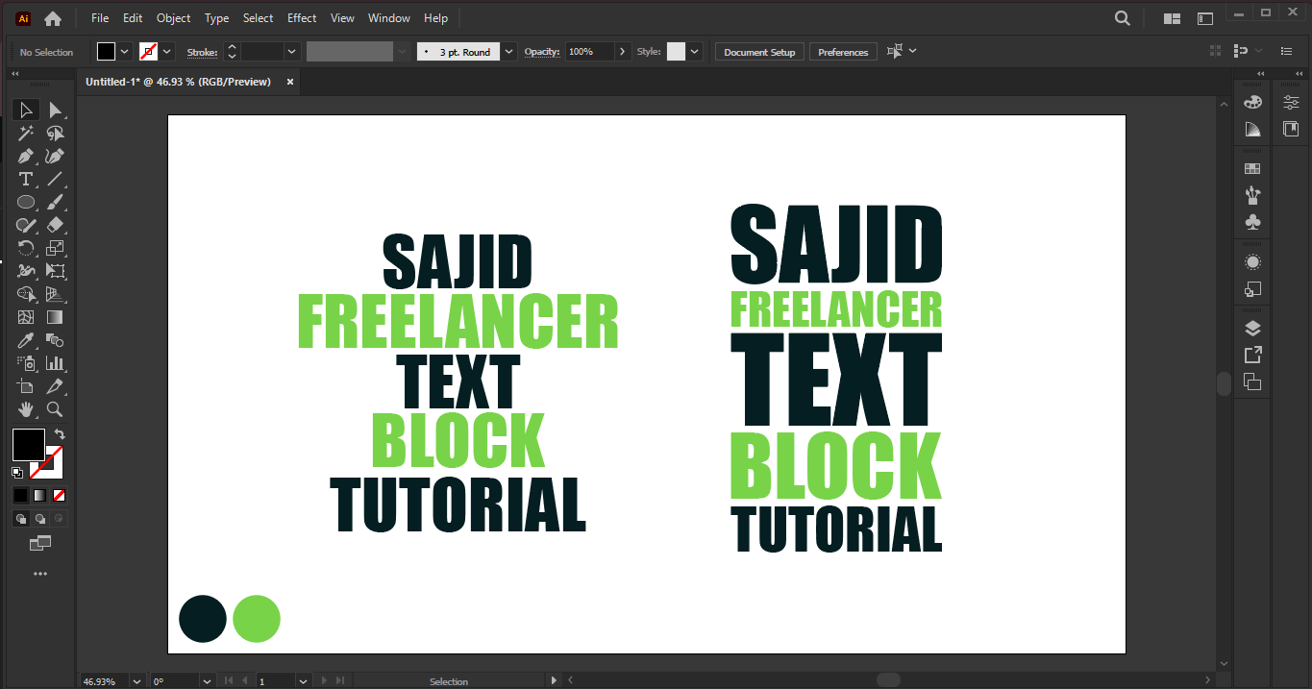Pick the Magic Wand tool
The width and height of the screenshot is (1312, 689).
tap(26, 133)
